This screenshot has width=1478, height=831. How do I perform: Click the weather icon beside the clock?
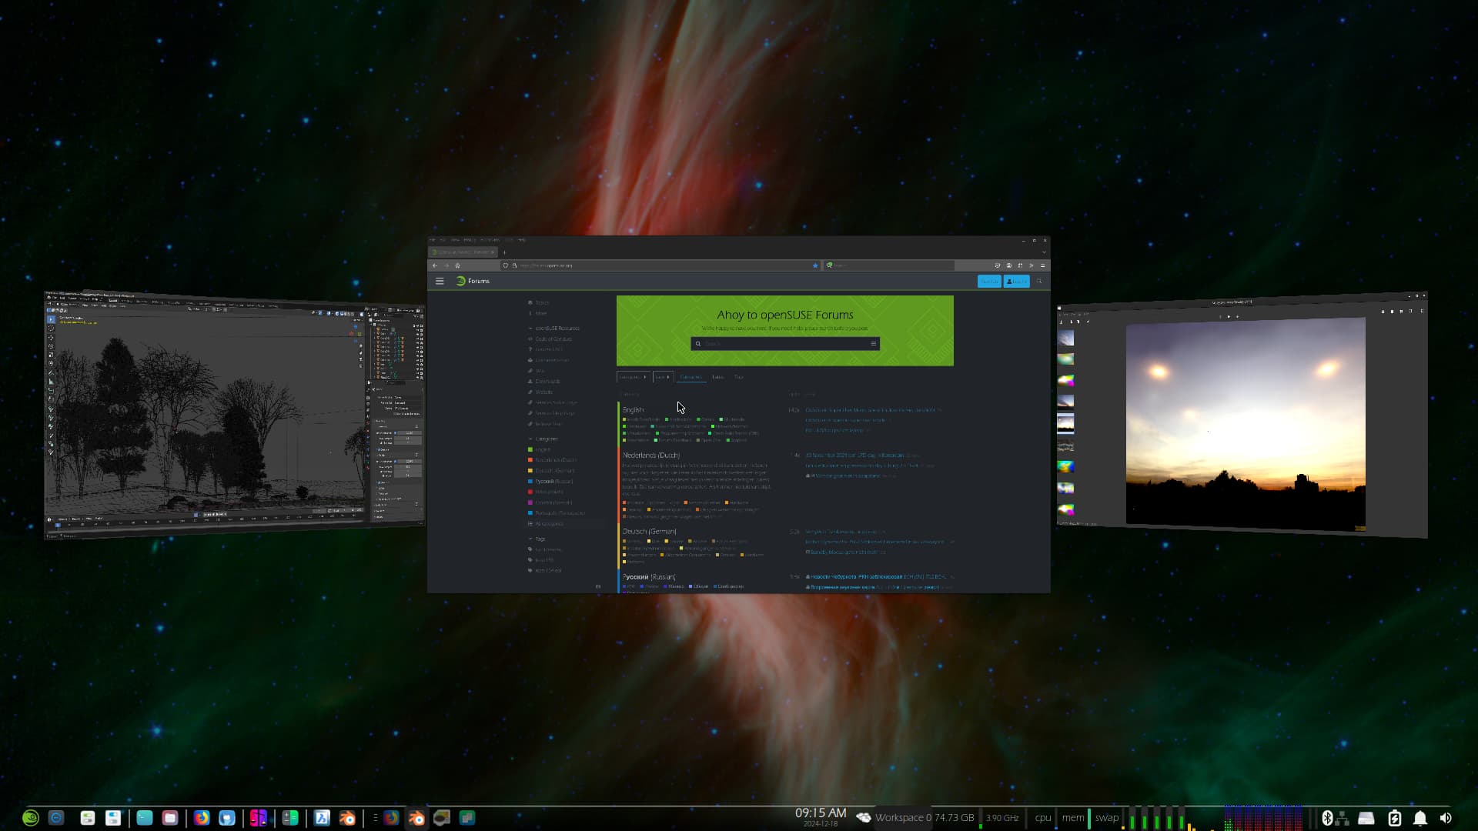click(864, 818)
